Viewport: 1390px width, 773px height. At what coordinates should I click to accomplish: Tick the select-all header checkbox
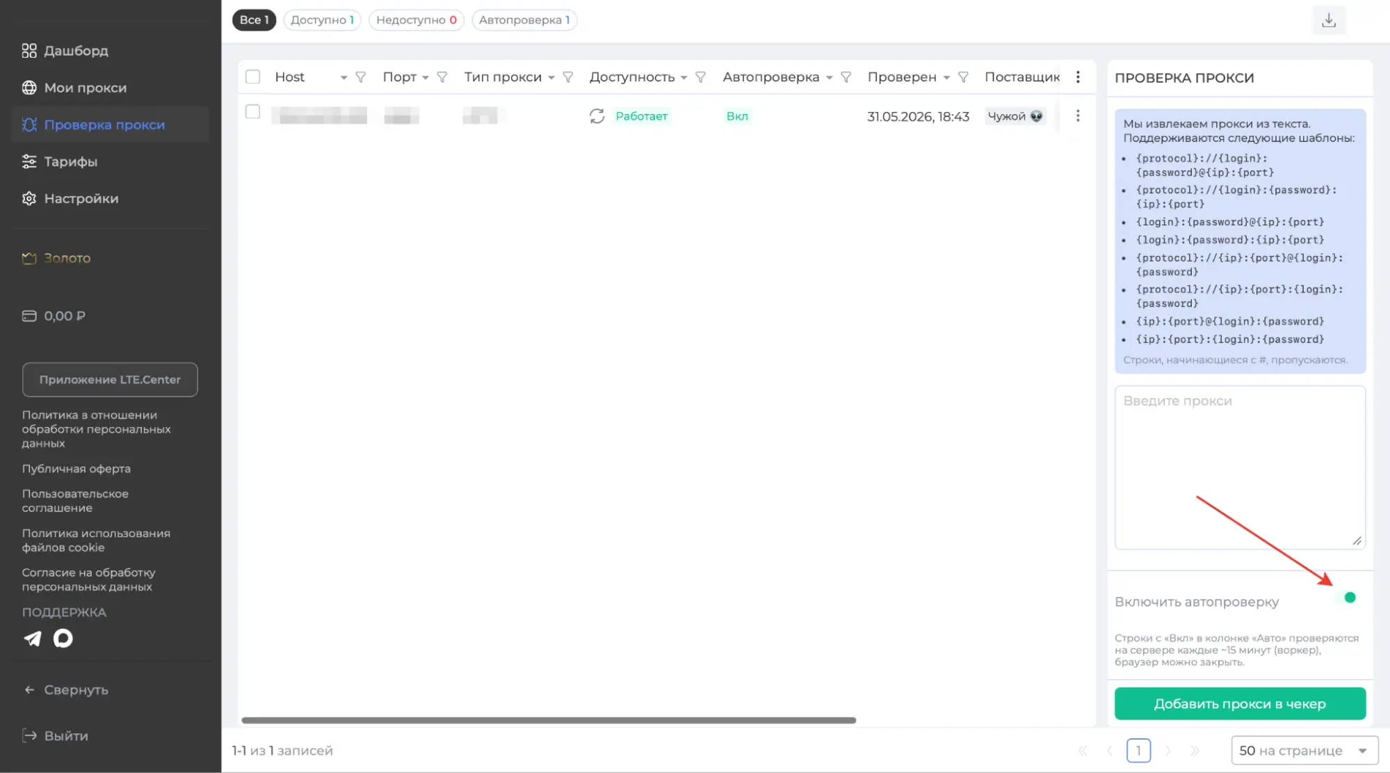[253, 77]
